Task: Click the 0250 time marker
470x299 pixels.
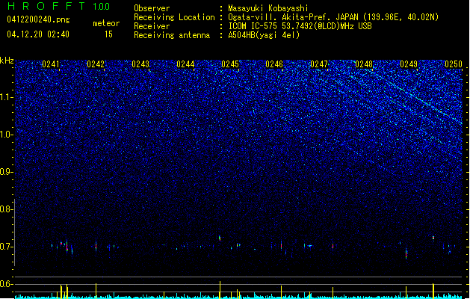Action: point(454,64)
